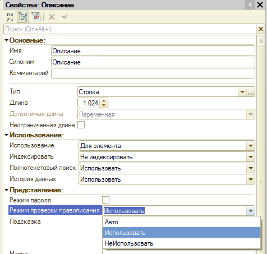Sort properties alphabetically with A-Z icon

click(10, 17)
